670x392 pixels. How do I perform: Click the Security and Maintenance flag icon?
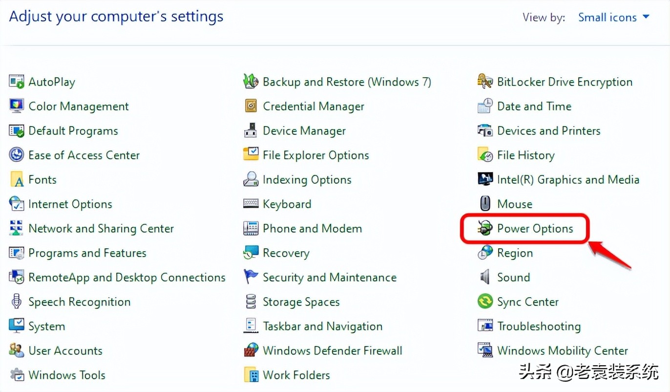click(x=251, y=277)
